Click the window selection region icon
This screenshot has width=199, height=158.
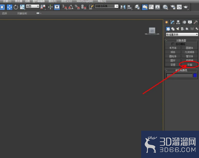tap(2, 7)
